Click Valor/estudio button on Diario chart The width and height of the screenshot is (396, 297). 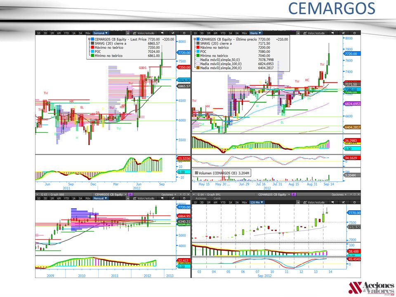tap(314, 33)
